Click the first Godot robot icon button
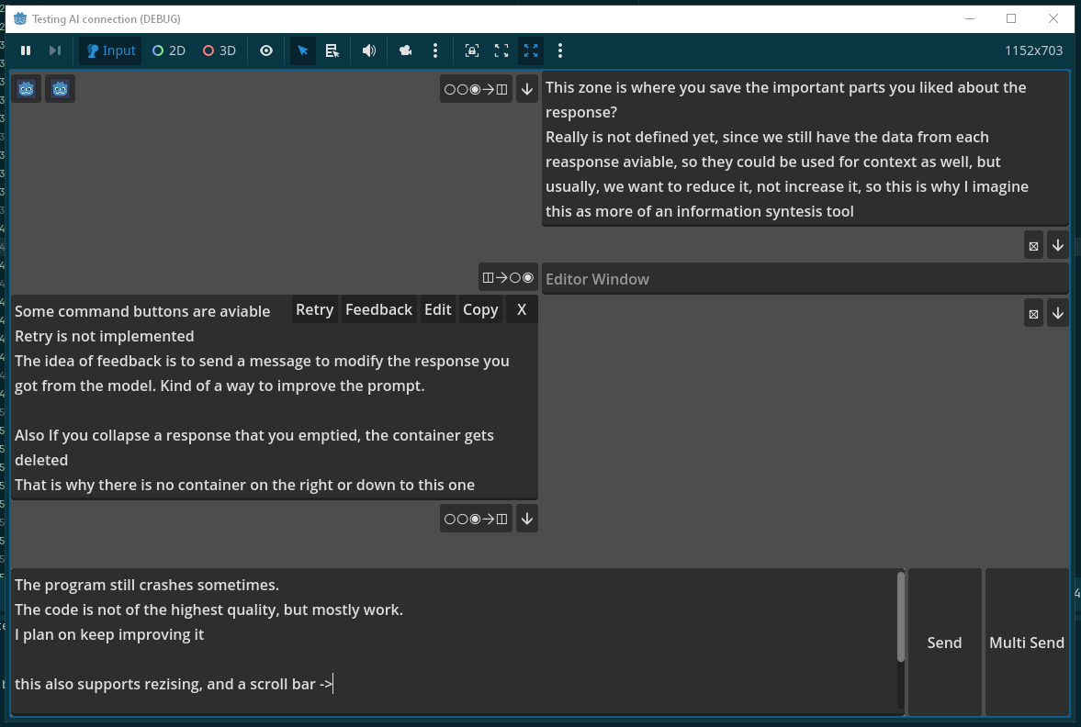The image size is (1081, 727). pos(27,89)
